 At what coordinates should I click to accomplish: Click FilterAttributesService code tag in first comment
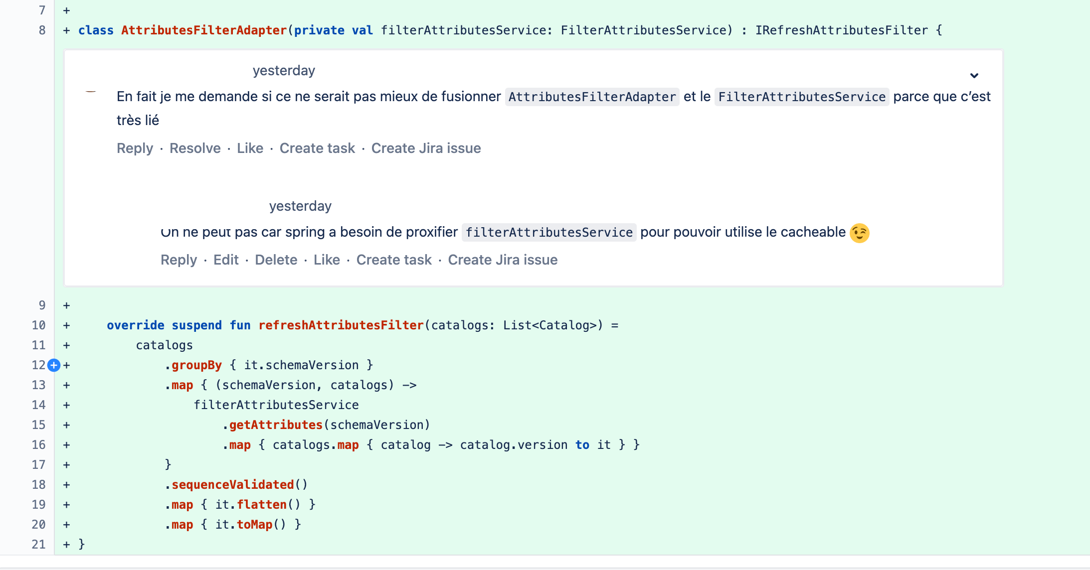click(801, 97)
